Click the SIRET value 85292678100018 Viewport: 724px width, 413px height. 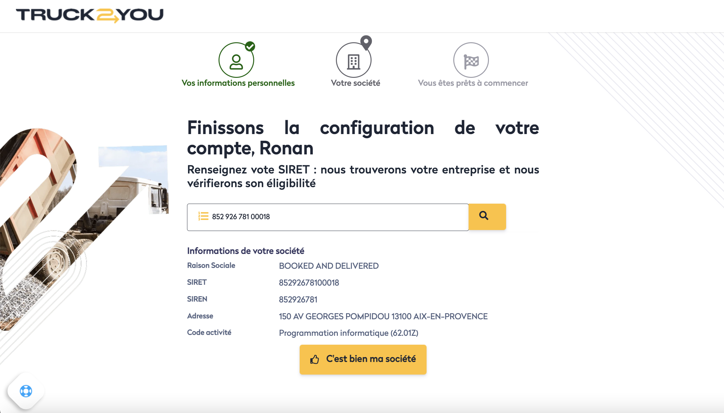click(309, 283)
